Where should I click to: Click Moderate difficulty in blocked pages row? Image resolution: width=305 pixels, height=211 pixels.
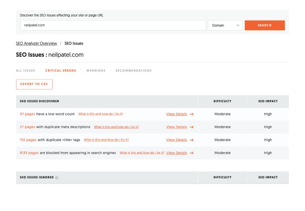pyautogui.click(x=223, y=153)
